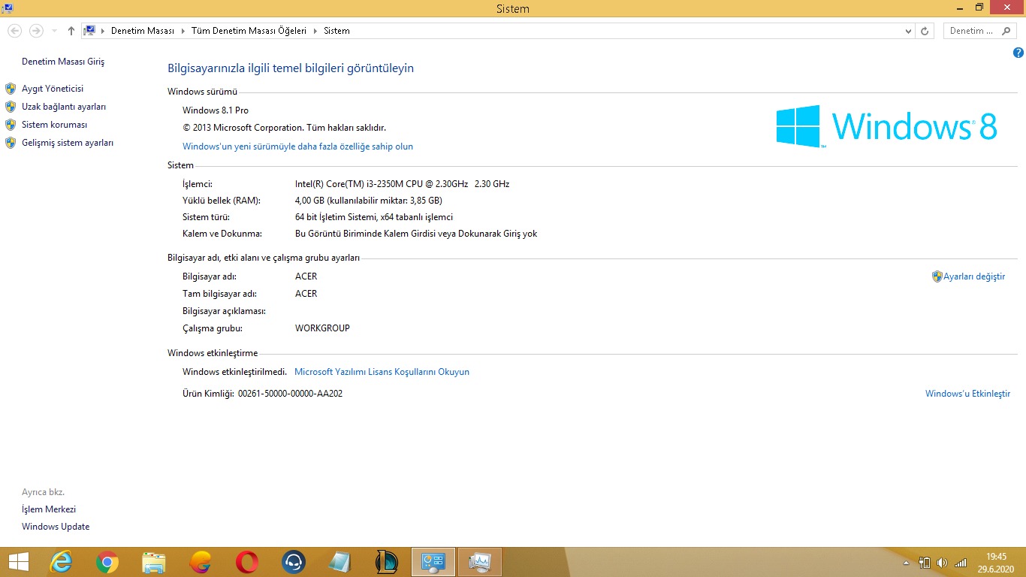Screen dimensions: 1026x577
Task: Click the Windows 8.1 Pro edition text
Action: 216,110
